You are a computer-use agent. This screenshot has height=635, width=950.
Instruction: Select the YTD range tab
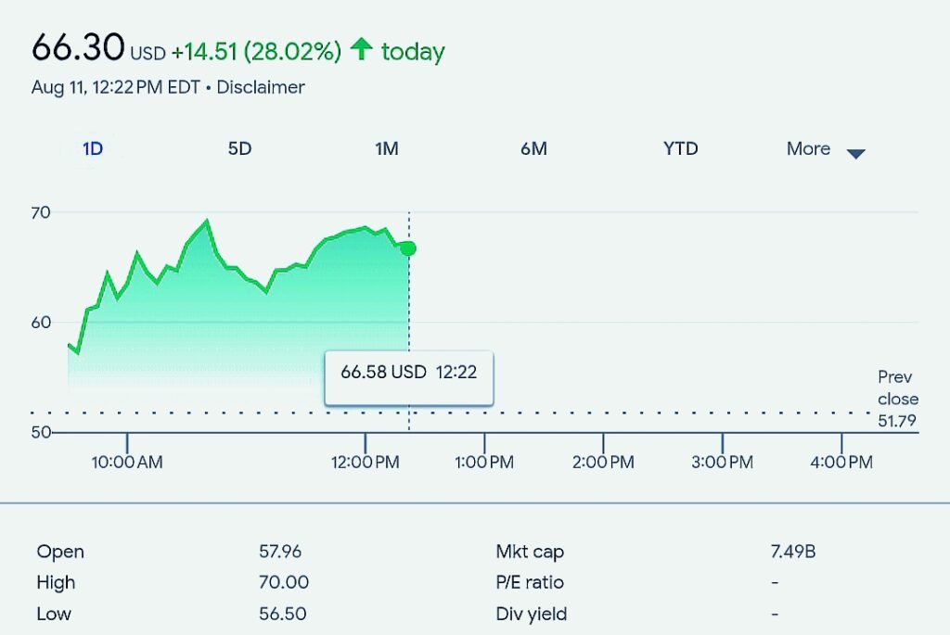coord(680,149)
